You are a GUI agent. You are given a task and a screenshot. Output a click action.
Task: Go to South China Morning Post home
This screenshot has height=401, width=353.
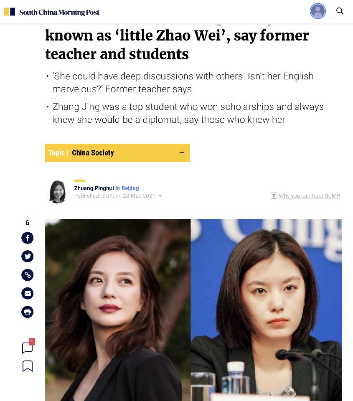click(52, 12)
